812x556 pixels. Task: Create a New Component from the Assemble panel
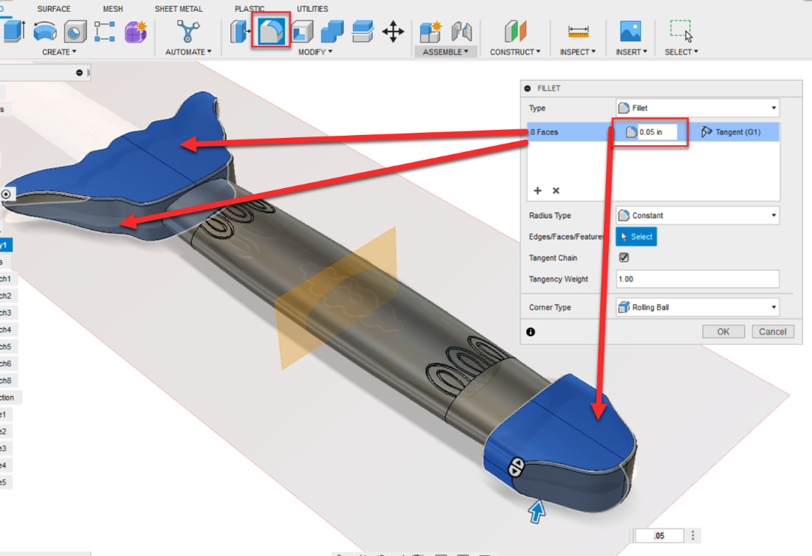coord(430,32)
